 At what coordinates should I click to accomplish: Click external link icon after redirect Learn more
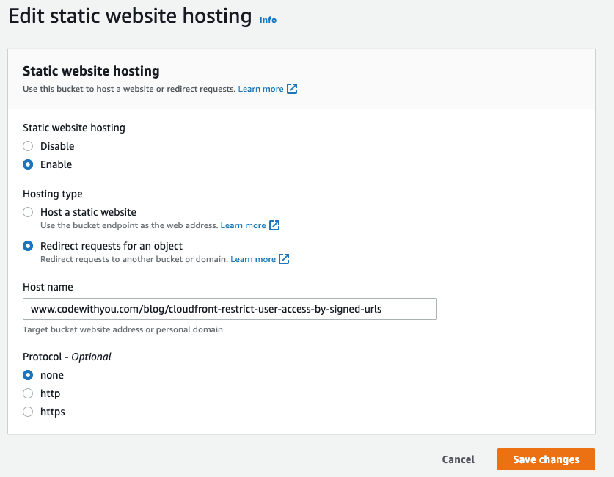284,259
